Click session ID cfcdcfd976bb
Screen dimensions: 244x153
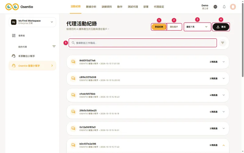click(87, 94)
